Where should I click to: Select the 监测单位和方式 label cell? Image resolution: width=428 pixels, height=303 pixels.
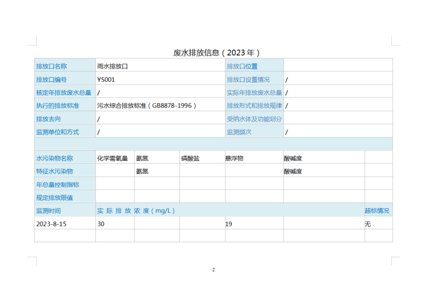point(57,132)
